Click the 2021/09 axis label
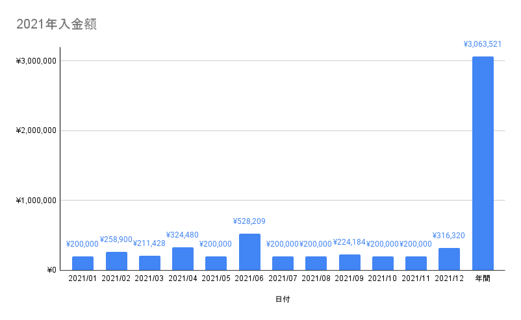The width and height of the screenshot is (521, 320). coord(349,278)
